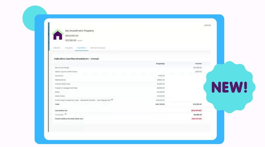Screen dimensions: 265x147
Task: Click the Smith Street Investment Loan row label
Action: coord(83,100)
